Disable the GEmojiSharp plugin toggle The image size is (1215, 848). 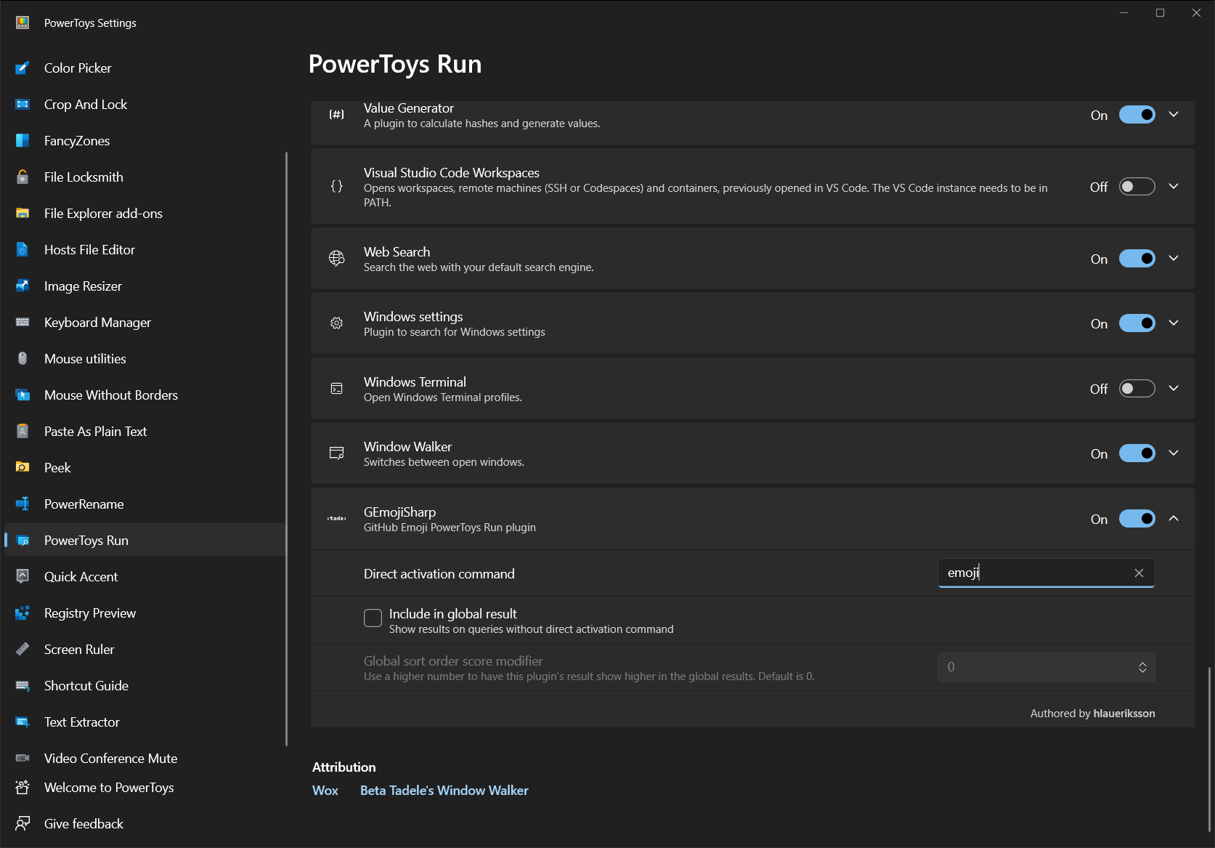(1137, 519)
